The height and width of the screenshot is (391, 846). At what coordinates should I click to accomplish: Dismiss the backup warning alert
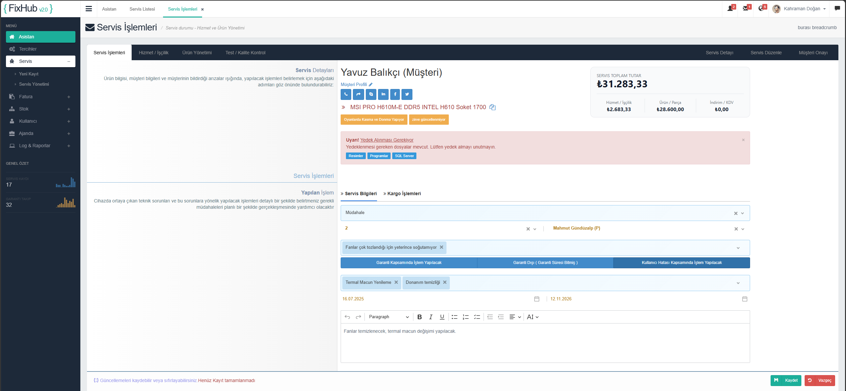point(743,140)
